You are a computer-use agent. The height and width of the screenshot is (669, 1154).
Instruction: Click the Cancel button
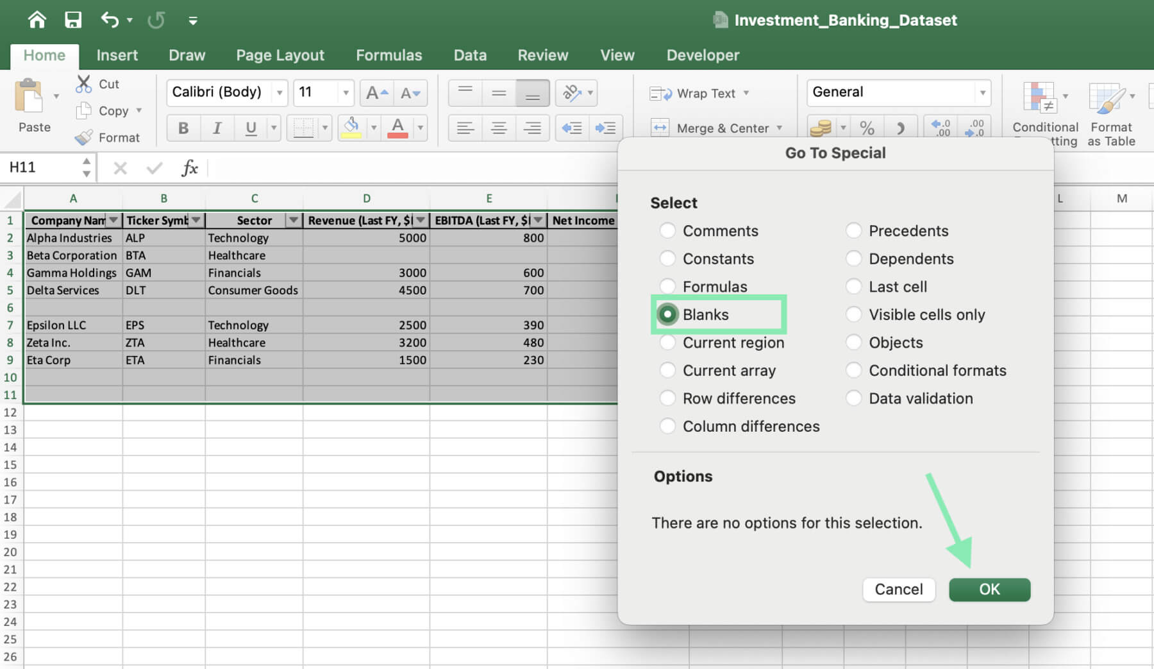coord(899,589)
